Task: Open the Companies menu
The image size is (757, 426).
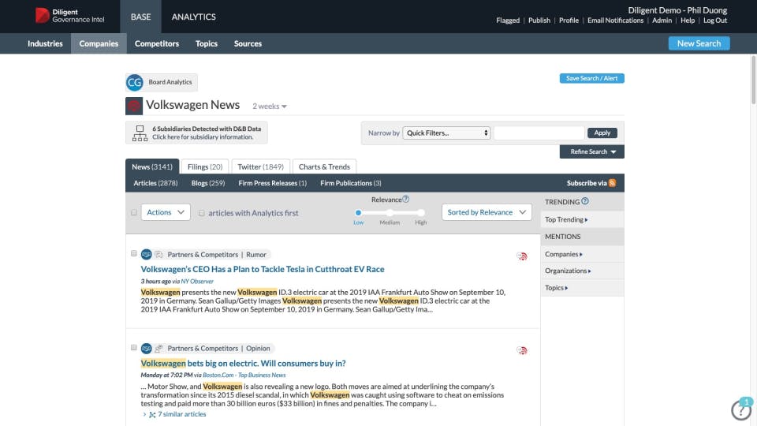Action: [x=99, y=43]
